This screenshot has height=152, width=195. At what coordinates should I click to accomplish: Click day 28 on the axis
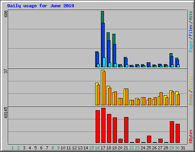[166, 148]
